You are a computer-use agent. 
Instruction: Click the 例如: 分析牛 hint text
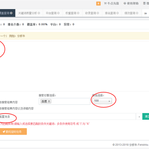(17, 36)
